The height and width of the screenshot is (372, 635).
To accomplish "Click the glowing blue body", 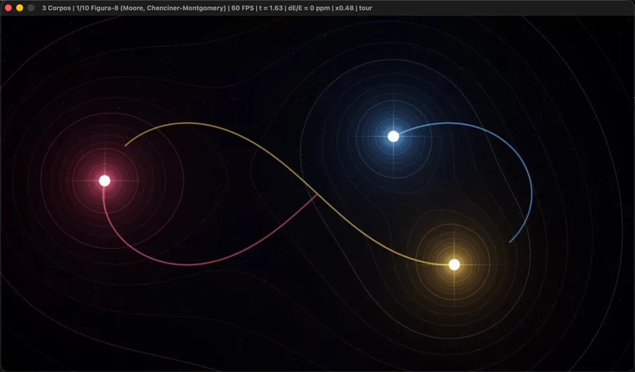I will pyautogui.click(x=393, y=136).
